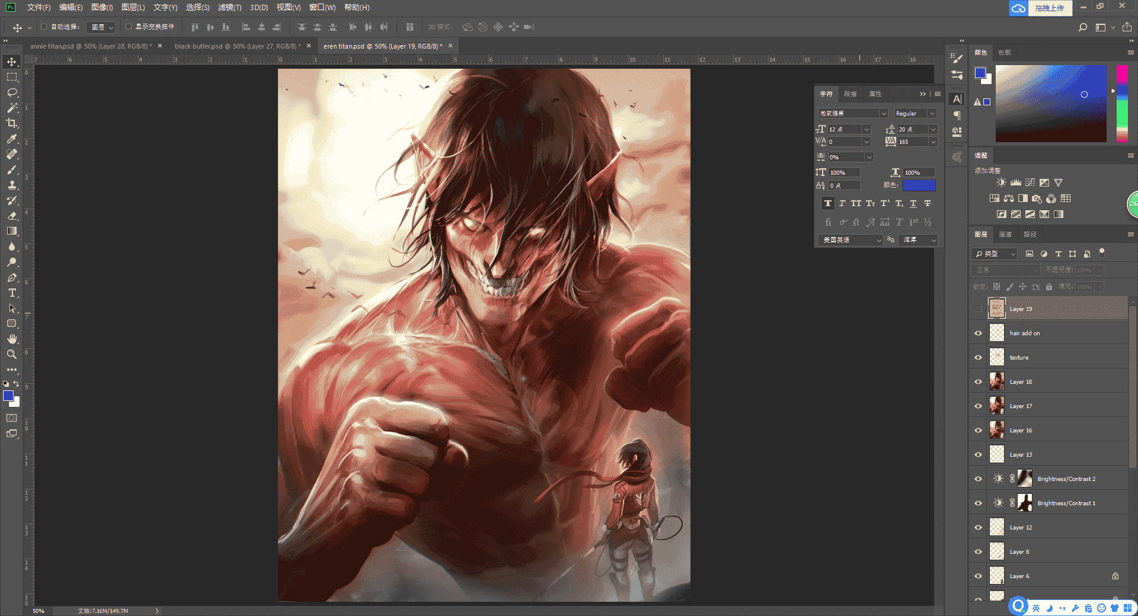
Task: Enable 显示变换控件 checkbox
Action: click(x=129, y=27)
